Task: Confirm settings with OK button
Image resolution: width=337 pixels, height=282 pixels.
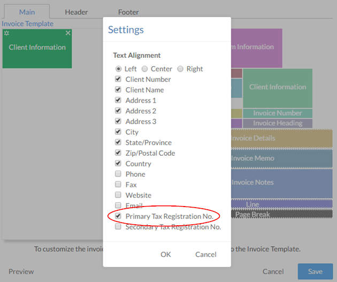Action: click(166, 254)
